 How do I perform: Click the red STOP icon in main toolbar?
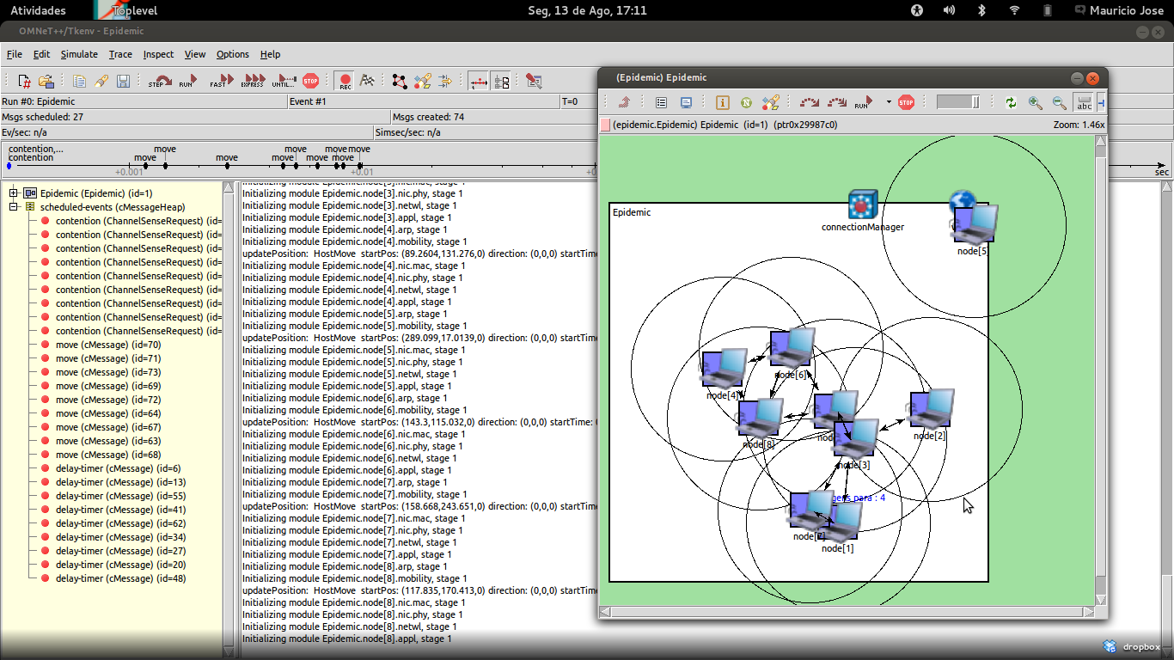coord(311,81)
